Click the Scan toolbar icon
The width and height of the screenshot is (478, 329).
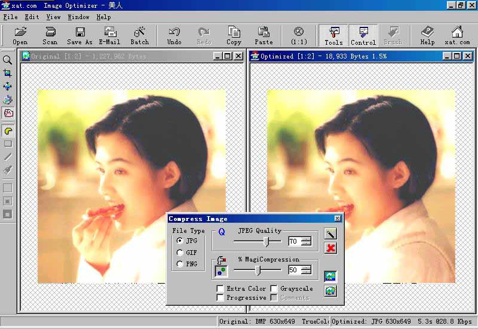[50, 35]
